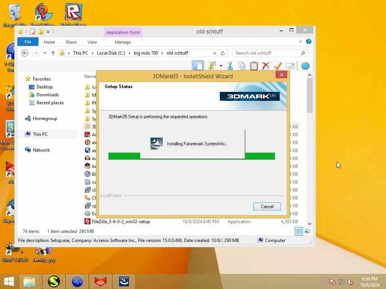The image size is (386, 289).
Task: Open Downloads in the navigation pane
Action: (47, 94)
